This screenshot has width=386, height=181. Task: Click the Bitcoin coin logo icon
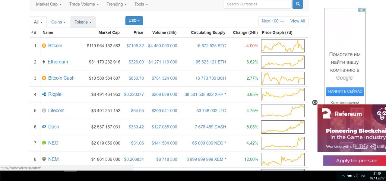click(x=44, y=46)
